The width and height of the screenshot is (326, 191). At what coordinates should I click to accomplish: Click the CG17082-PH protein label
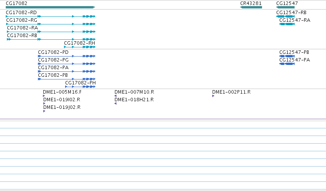click(80, 83)
